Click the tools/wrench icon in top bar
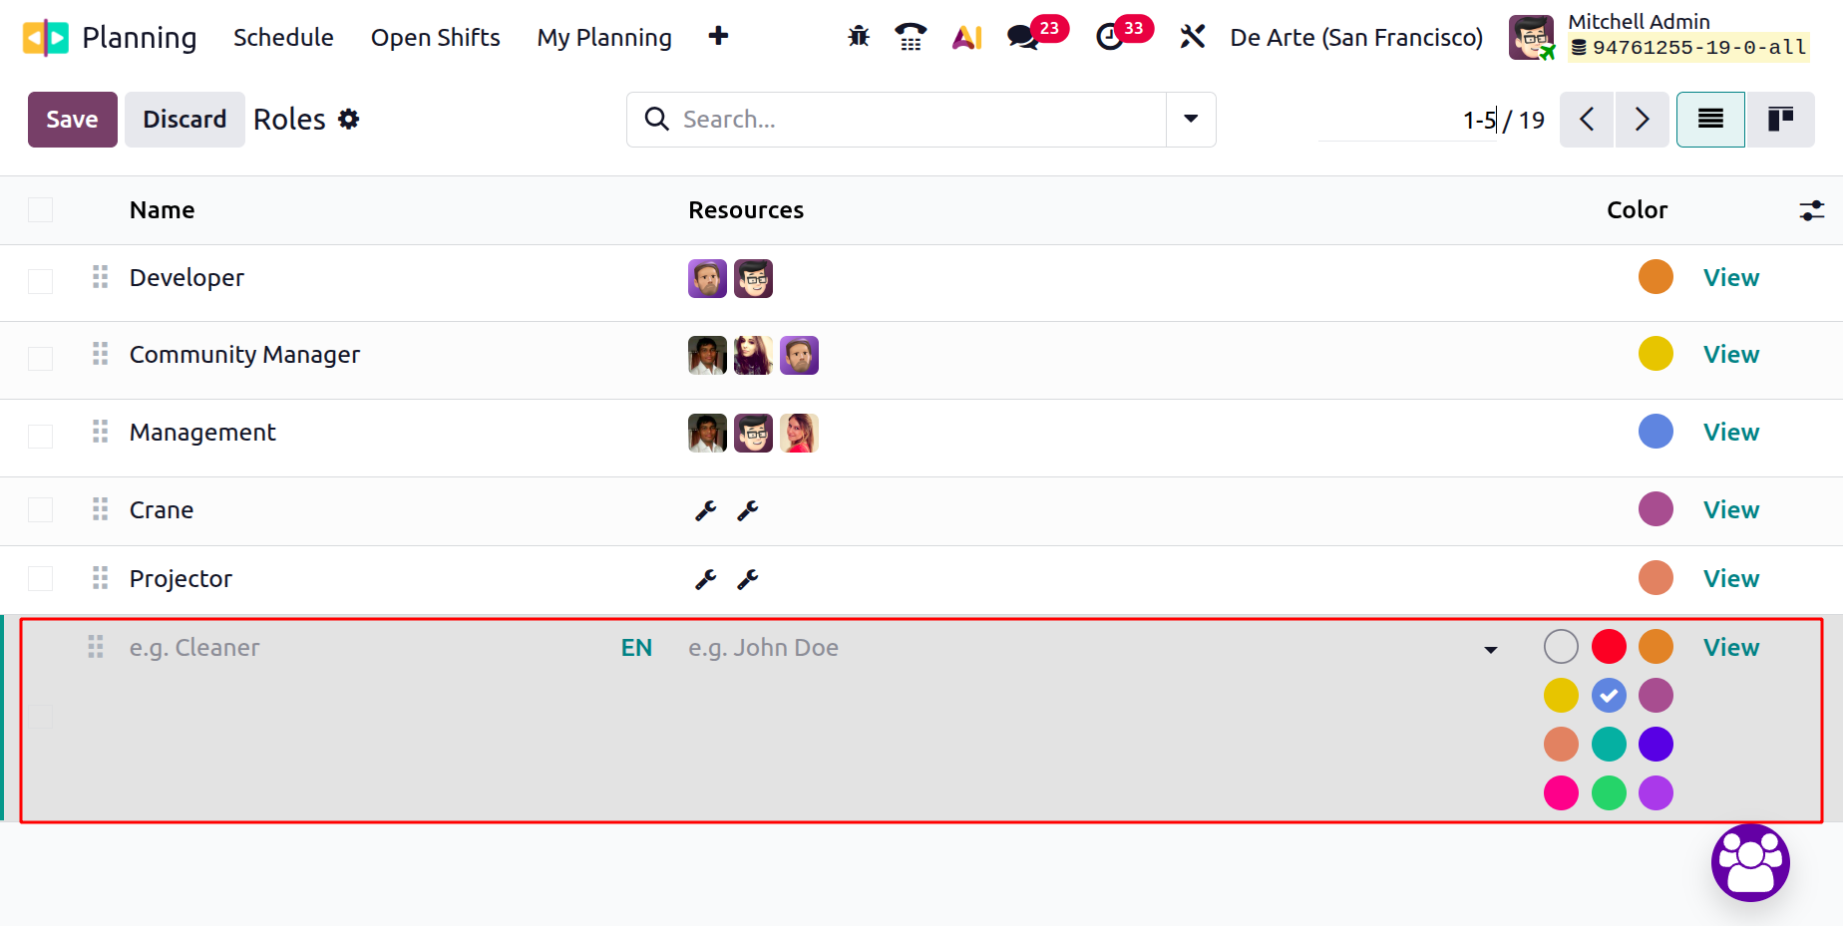The width and height of the screenshot is (1843, 926). (1193, 36)
